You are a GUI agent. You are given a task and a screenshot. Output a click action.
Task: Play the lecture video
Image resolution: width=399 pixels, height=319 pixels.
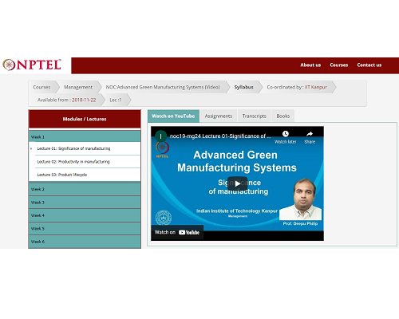(237, 183)
